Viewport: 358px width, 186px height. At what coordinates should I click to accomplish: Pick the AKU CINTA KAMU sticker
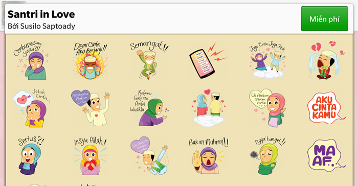326,108
